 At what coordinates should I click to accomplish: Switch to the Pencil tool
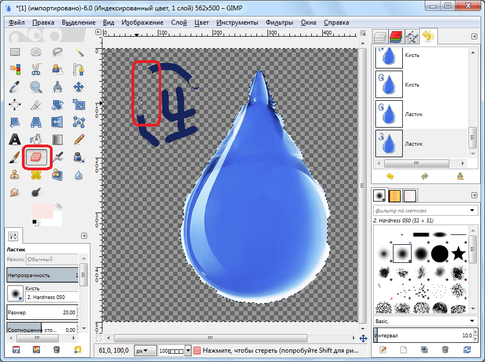tap(79, 139)
